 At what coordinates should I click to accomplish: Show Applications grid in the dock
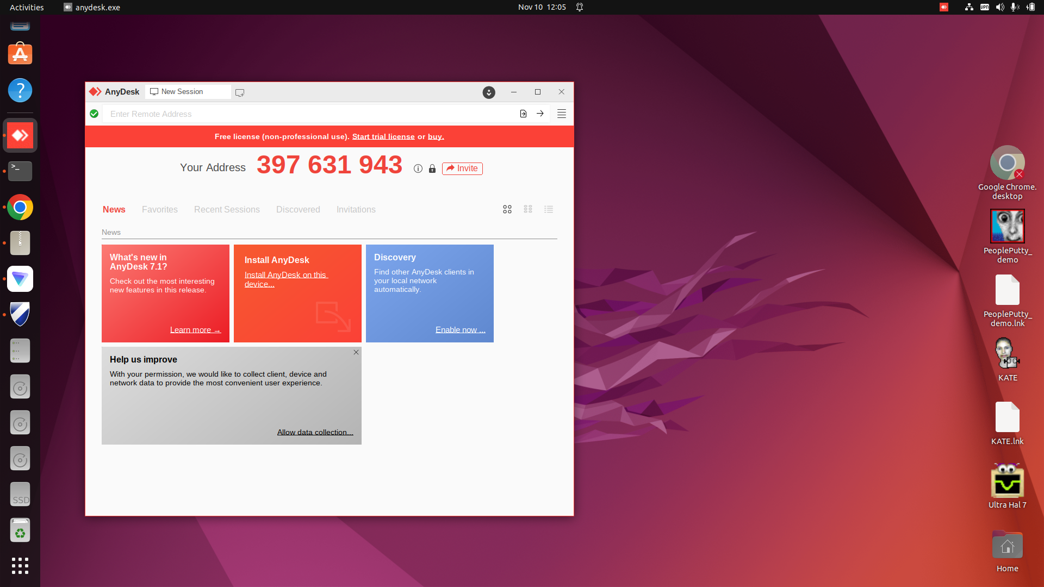click(x=20, y=566)
